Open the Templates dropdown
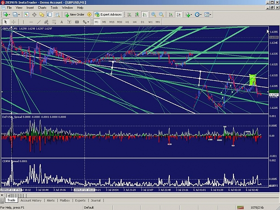The image size is (280, 210). (208, 15)
